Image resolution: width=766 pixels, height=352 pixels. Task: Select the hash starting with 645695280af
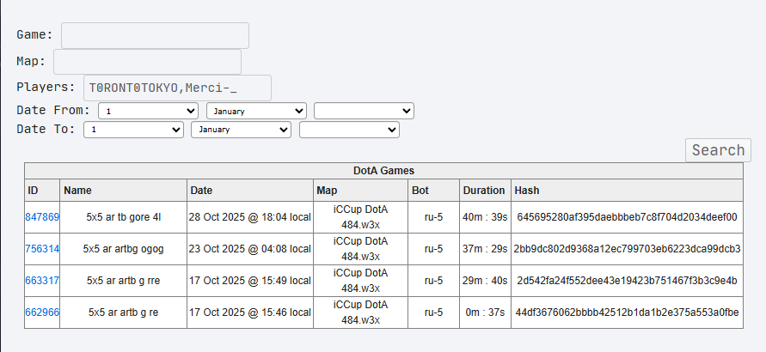[627, 217]
